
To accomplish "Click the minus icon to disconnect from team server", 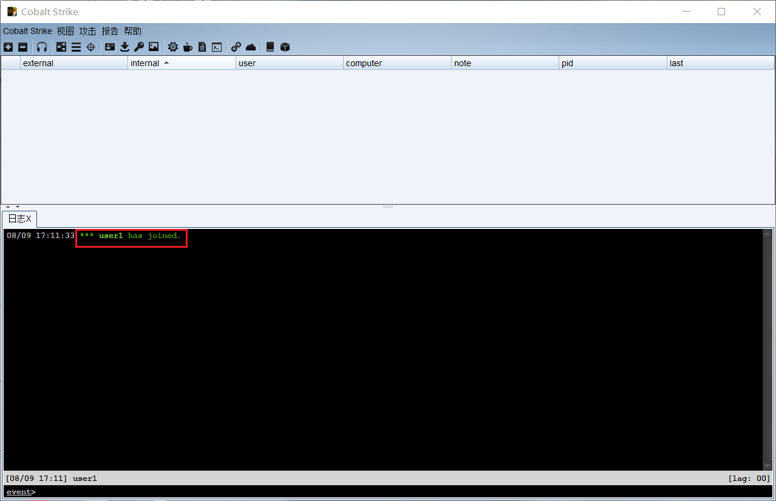I will [x=22, y=47].
